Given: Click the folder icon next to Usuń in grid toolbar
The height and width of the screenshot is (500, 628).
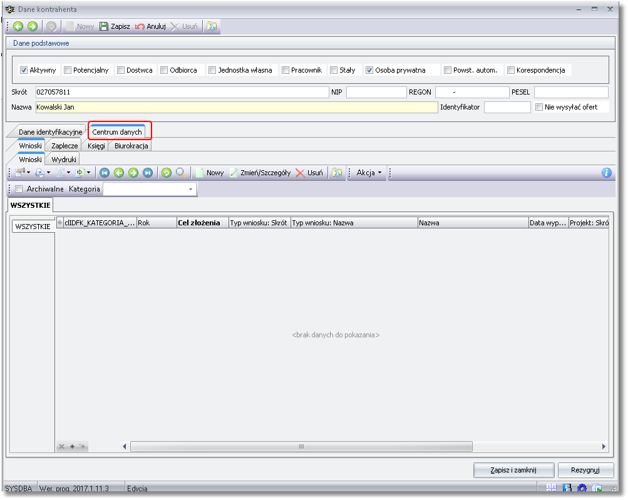Looking at the screenshot, I should point(337,173).
